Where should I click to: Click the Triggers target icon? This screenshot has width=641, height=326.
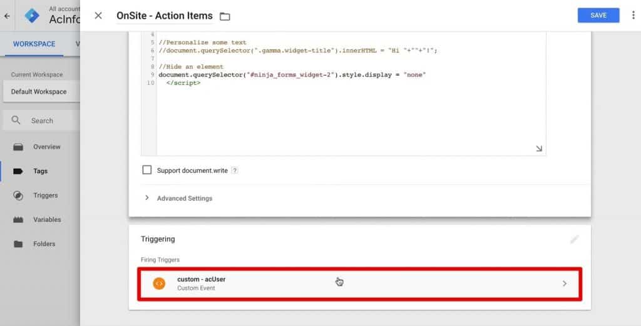[18, 195]
